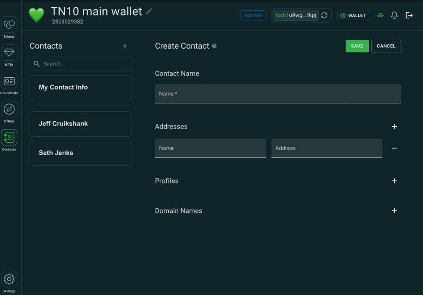Add a profile entry

(x=394, y=181)
